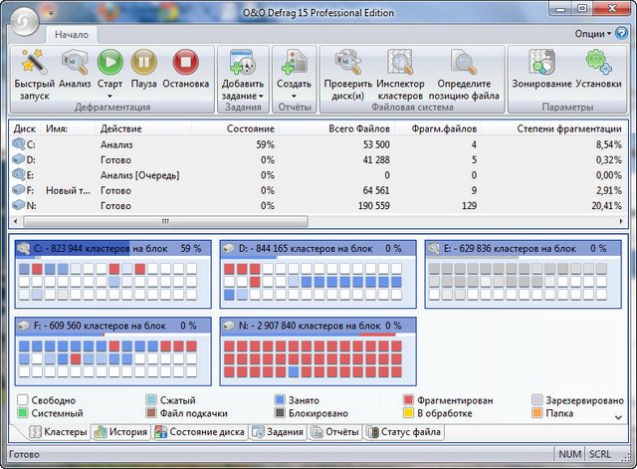This screenshot has width=637, height=469.
Task: Open the Отчёты bottom tab
Action: 335,432
